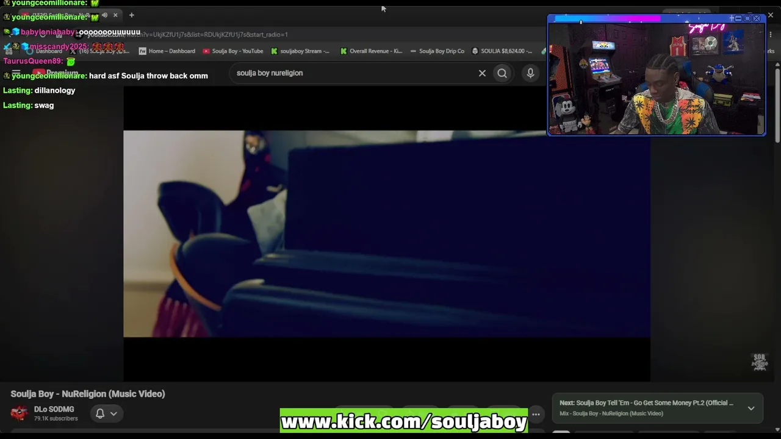Open the 'Soulja Boy Drip Co' bookmark
Image resolution: width=781 pixels, height=439 pixels.
(x=437, y=51)
